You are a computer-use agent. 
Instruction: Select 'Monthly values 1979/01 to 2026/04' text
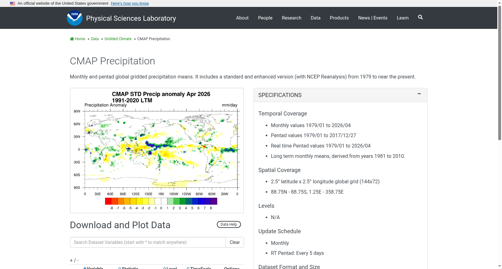[x=311, y=125]
